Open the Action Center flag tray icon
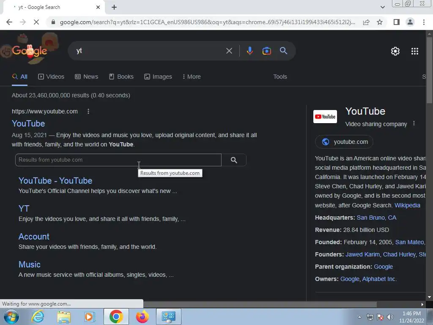 (380, 317)
